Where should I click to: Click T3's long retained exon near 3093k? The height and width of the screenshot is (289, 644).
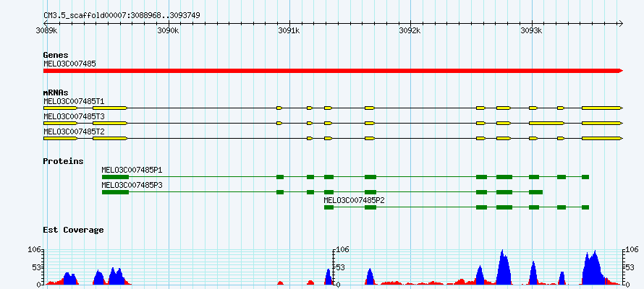tap(546, 123)
